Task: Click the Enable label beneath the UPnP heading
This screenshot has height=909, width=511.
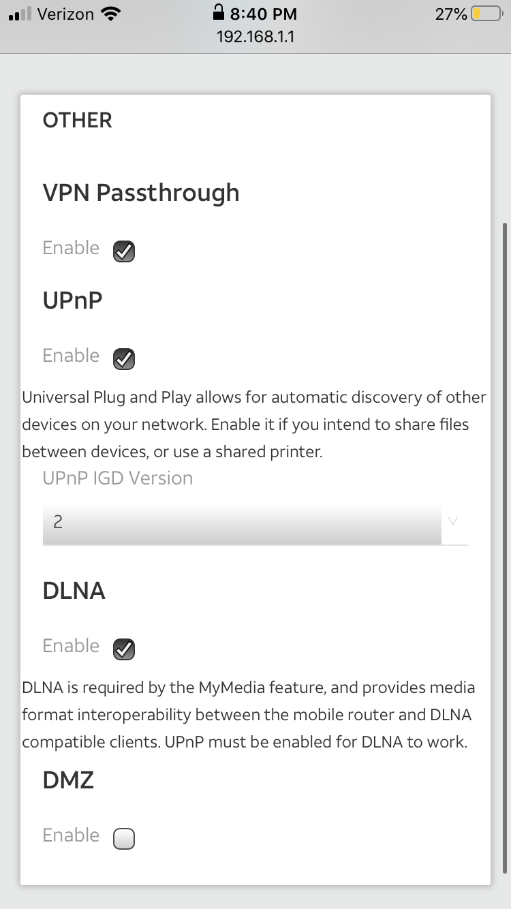Action: tap(71, 356)
